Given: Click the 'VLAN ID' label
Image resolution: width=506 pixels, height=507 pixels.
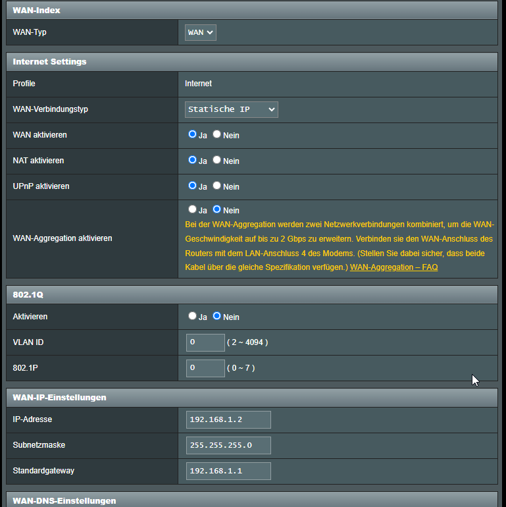Looking at the screenshot, I should 28,342.
